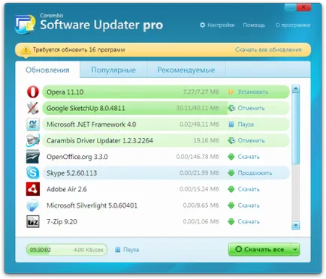Click Требуется обновить 16 программ message
Viewport: 326px width, 279px height.
click(79, 49)
